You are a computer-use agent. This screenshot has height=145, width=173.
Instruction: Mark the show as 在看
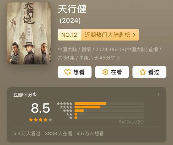point(112,72)
